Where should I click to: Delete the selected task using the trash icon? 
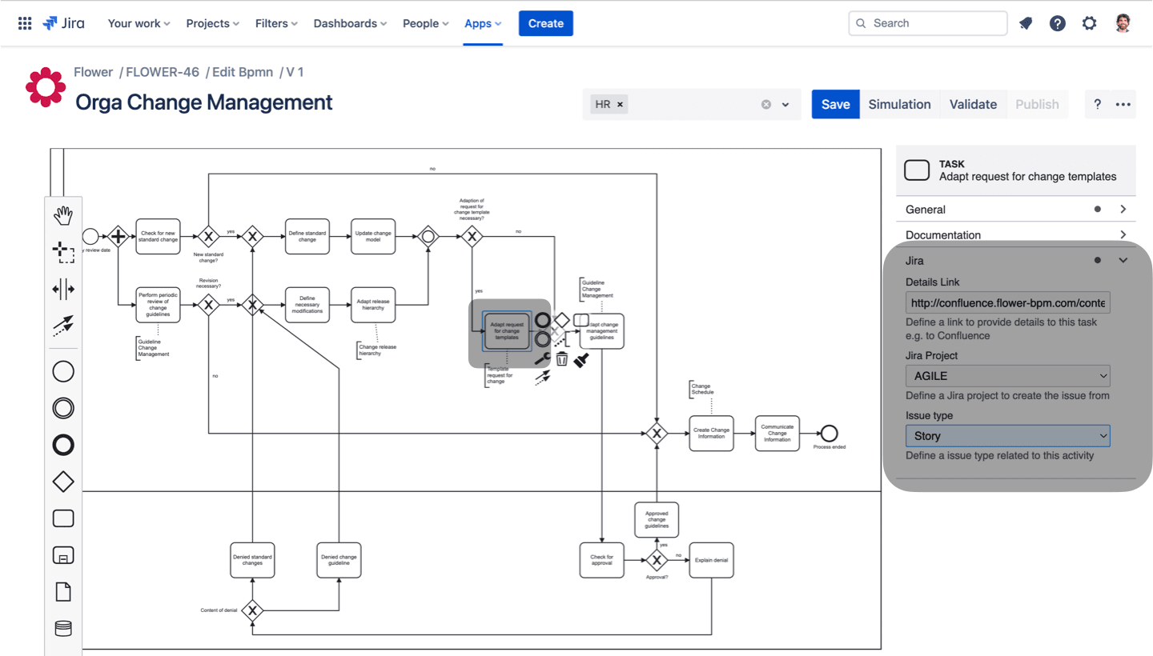(562, 359)
